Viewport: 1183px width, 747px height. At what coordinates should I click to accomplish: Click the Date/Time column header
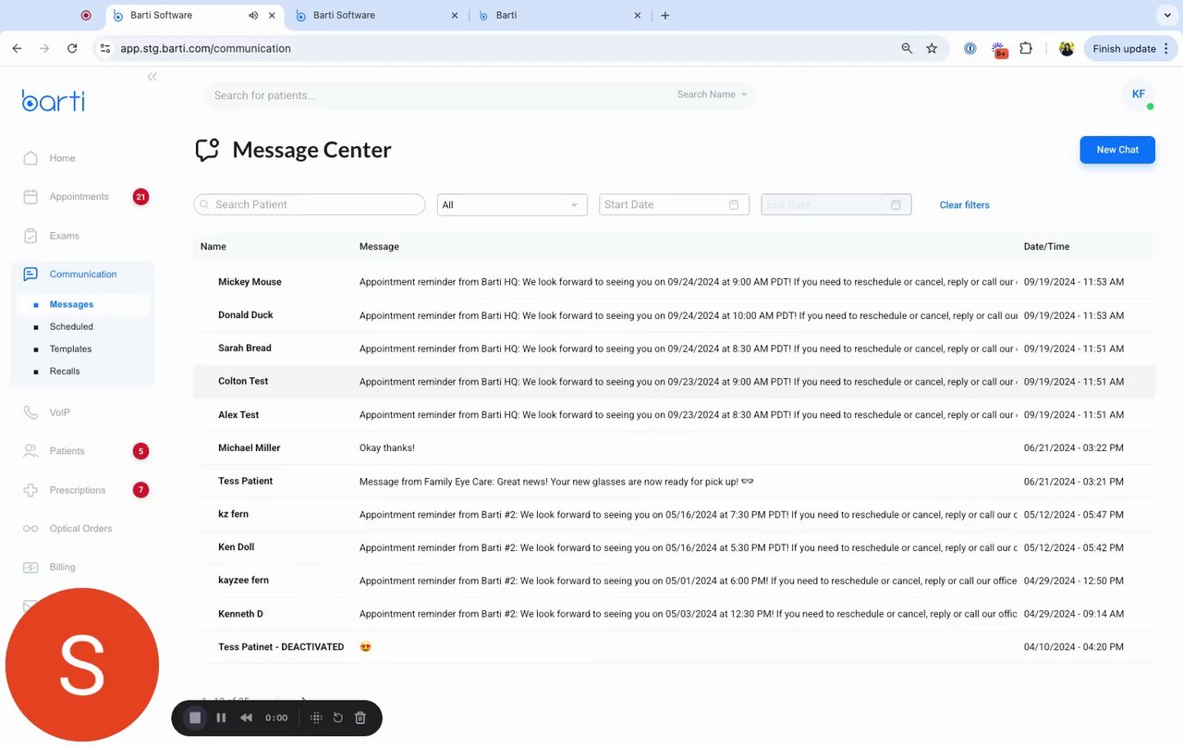tap(1046, 247)
